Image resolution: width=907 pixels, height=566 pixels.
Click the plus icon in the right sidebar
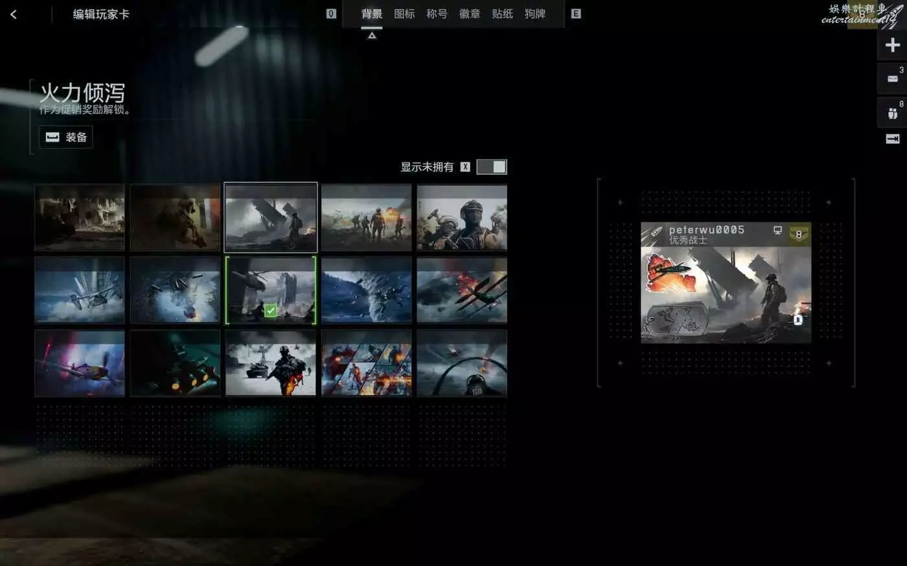coord(892,45)
